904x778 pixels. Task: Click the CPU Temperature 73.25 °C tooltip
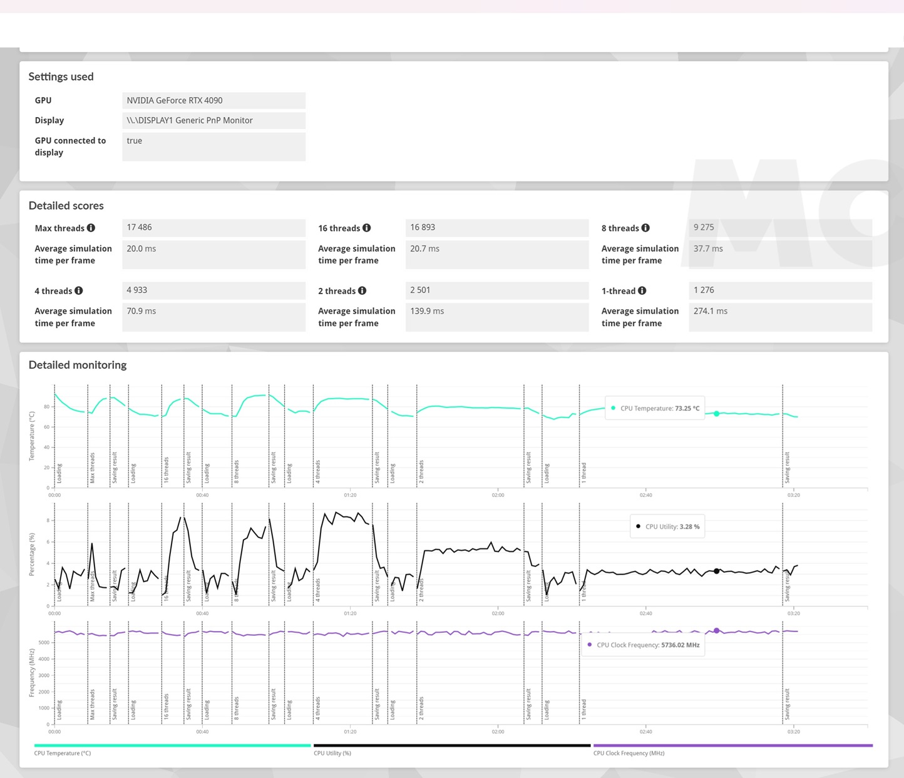[x=655, y=408]
